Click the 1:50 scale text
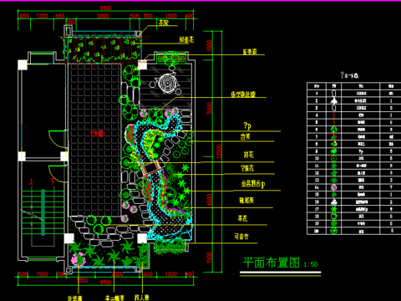The image size is (401, 301). point(311,264)
